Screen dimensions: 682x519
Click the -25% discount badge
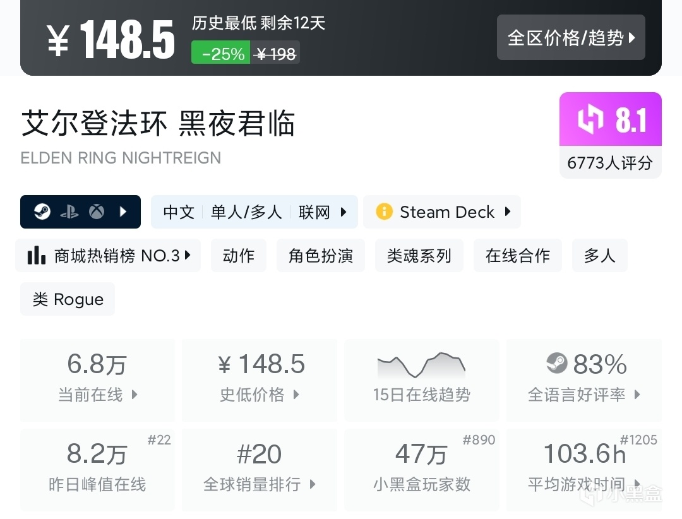point(220,52)
